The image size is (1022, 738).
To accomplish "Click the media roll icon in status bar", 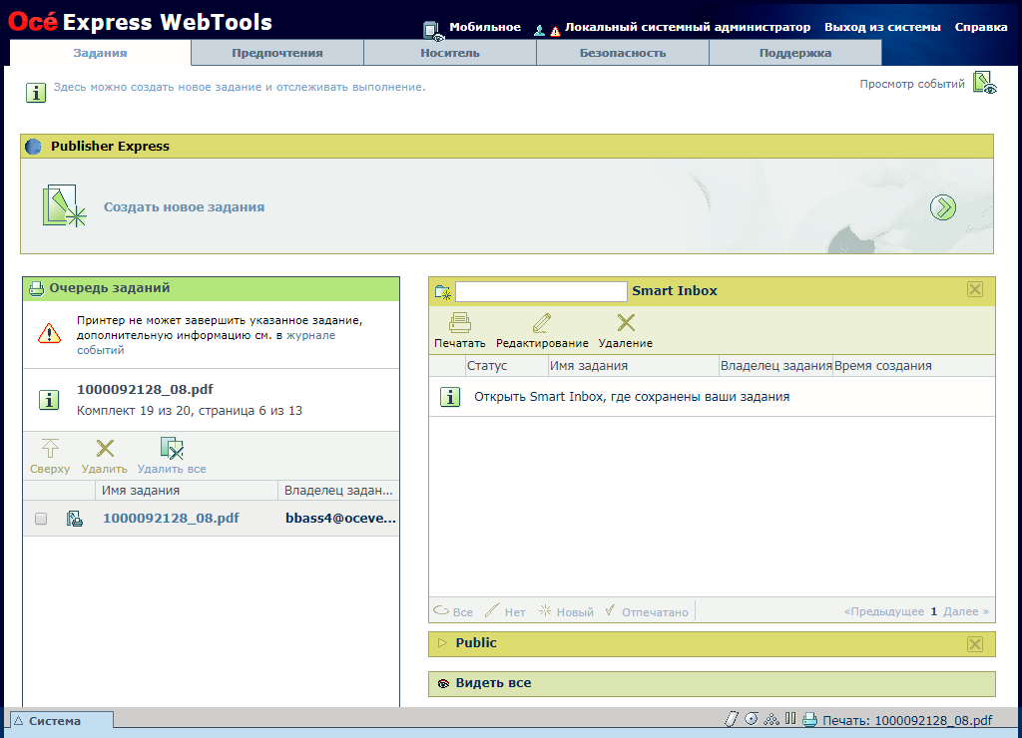I will tap(752, 719).
